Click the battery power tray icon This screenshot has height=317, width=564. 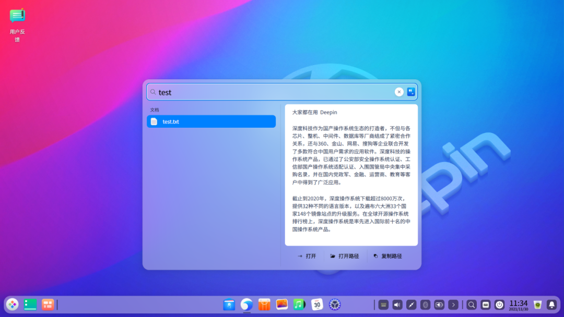[439, 305]
